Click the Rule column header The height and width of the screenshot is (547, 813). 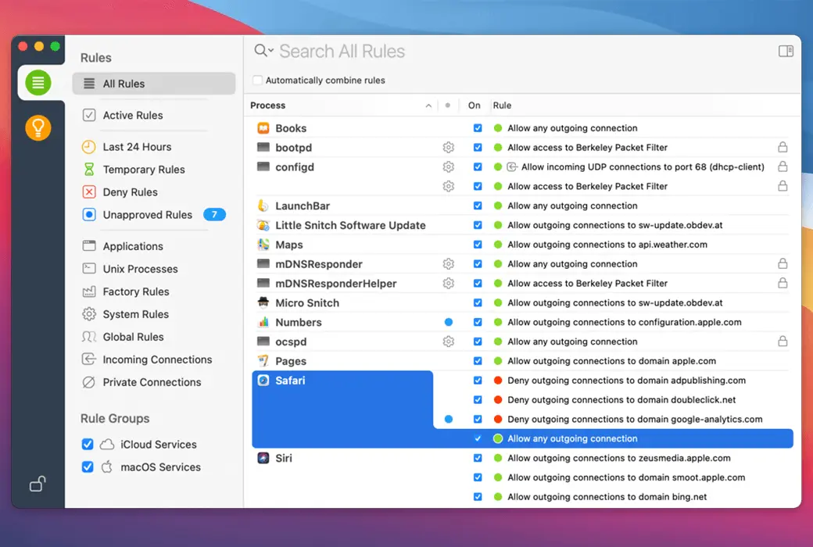pyautogui.click(x=502, y=105)
